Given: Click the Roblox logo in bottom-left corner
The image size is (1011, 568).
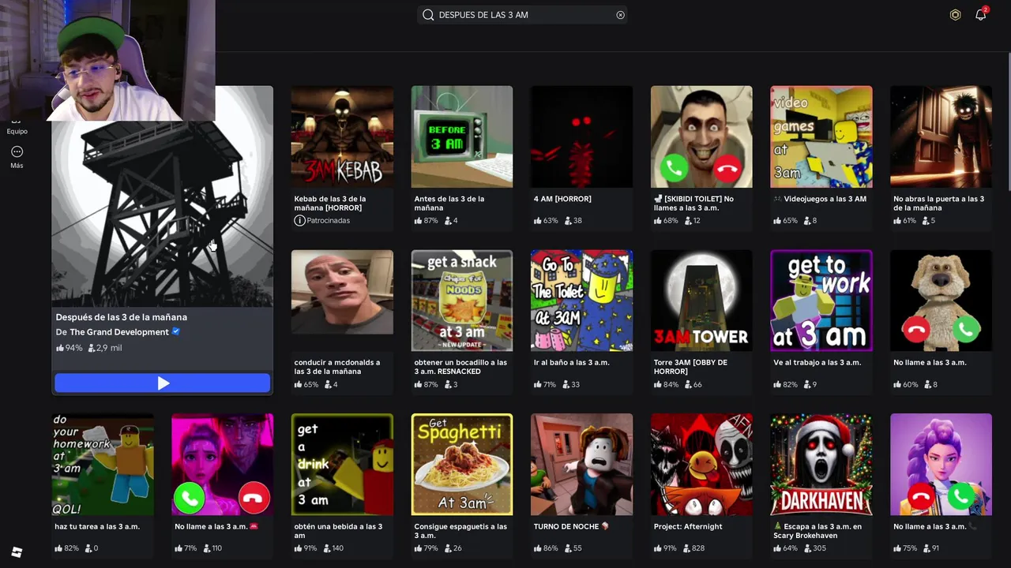Looking at the screenshot, I should coord(17,552).
